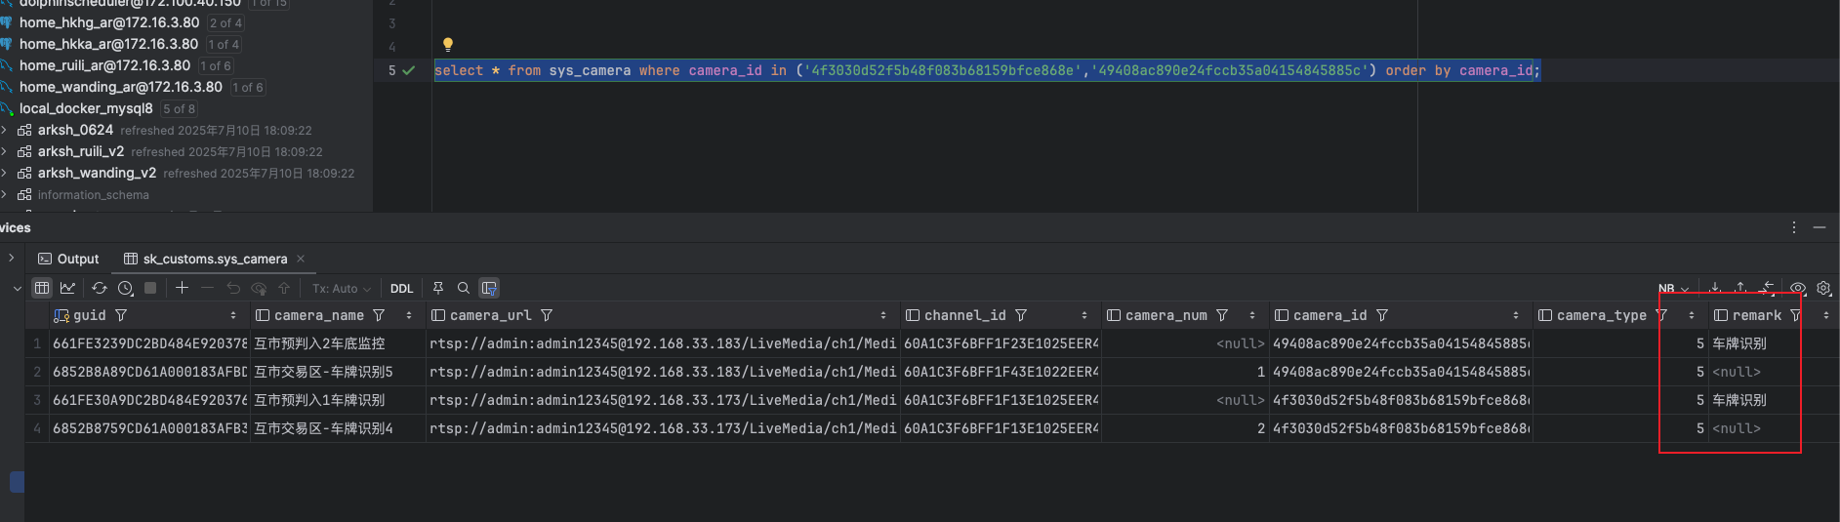Click the pin tab icon
The image size is (1840, 522).
(x=438, y=288)
